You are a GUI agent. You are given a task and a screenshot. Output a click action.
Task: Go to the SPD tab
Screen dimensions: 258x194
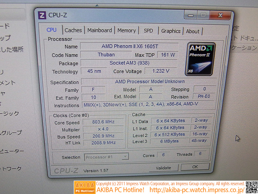click(148, 31)
